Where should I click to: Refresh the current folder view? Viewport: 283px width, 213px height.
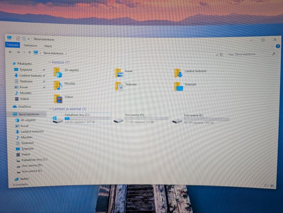(x=221, y=55)
